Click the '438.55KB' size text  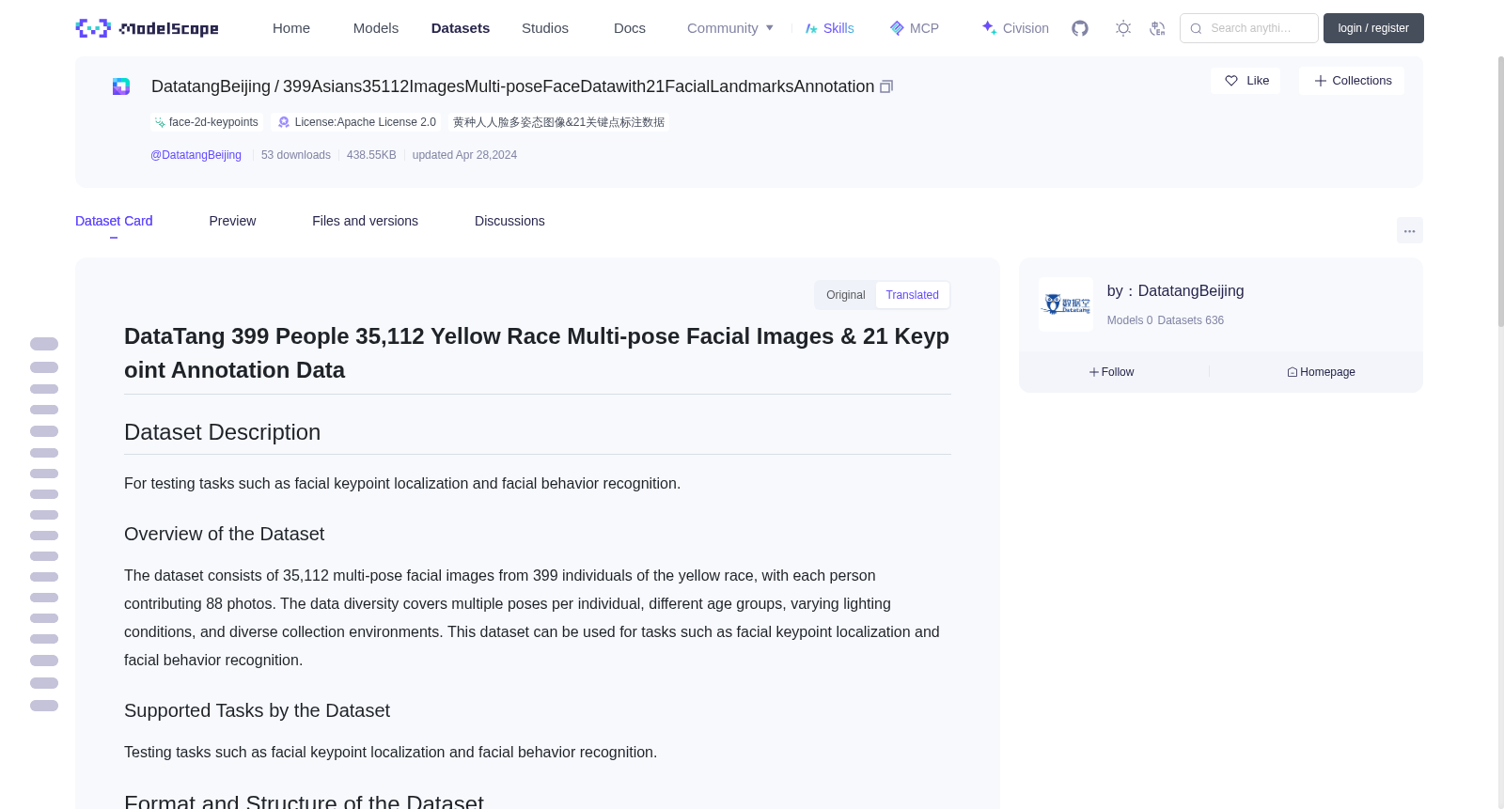point(371,155)
